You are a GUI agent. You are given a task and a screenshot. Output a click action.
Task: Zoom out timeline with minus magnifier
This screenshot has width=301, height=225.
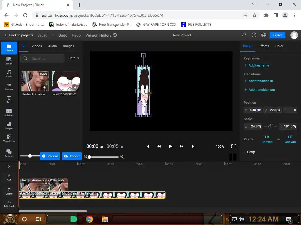pyautogui.click(x=86, y=157)
